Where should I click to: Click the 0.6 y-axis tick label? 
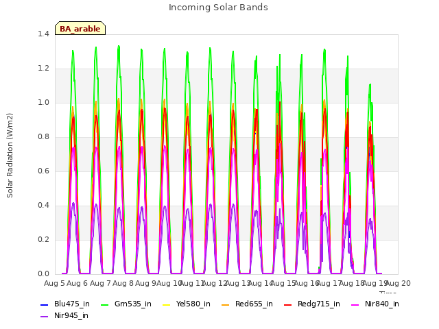43,171
